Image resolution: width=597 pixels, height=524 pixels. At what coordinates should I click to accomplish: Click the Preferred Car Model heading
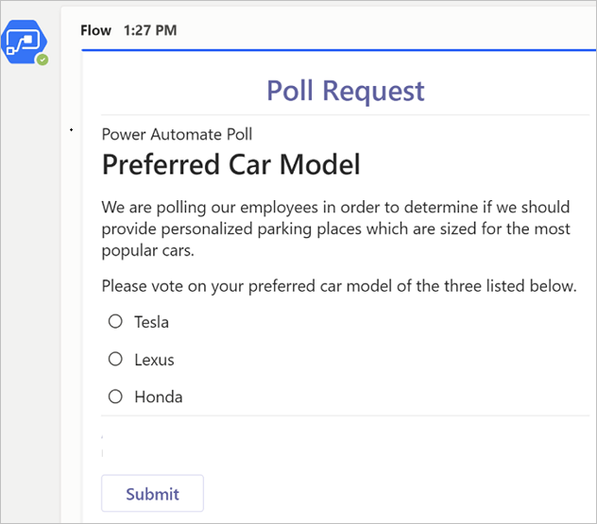tap(230, 165)
